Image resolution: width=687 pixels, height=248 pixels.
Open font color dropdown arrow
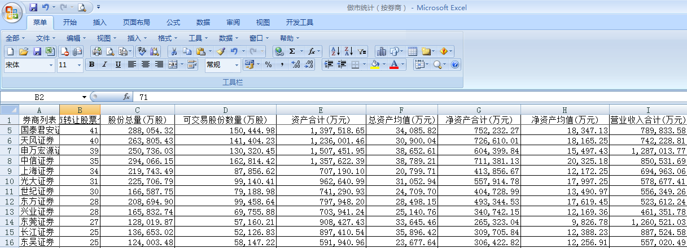pyautogui.click(x=402, y=64)
